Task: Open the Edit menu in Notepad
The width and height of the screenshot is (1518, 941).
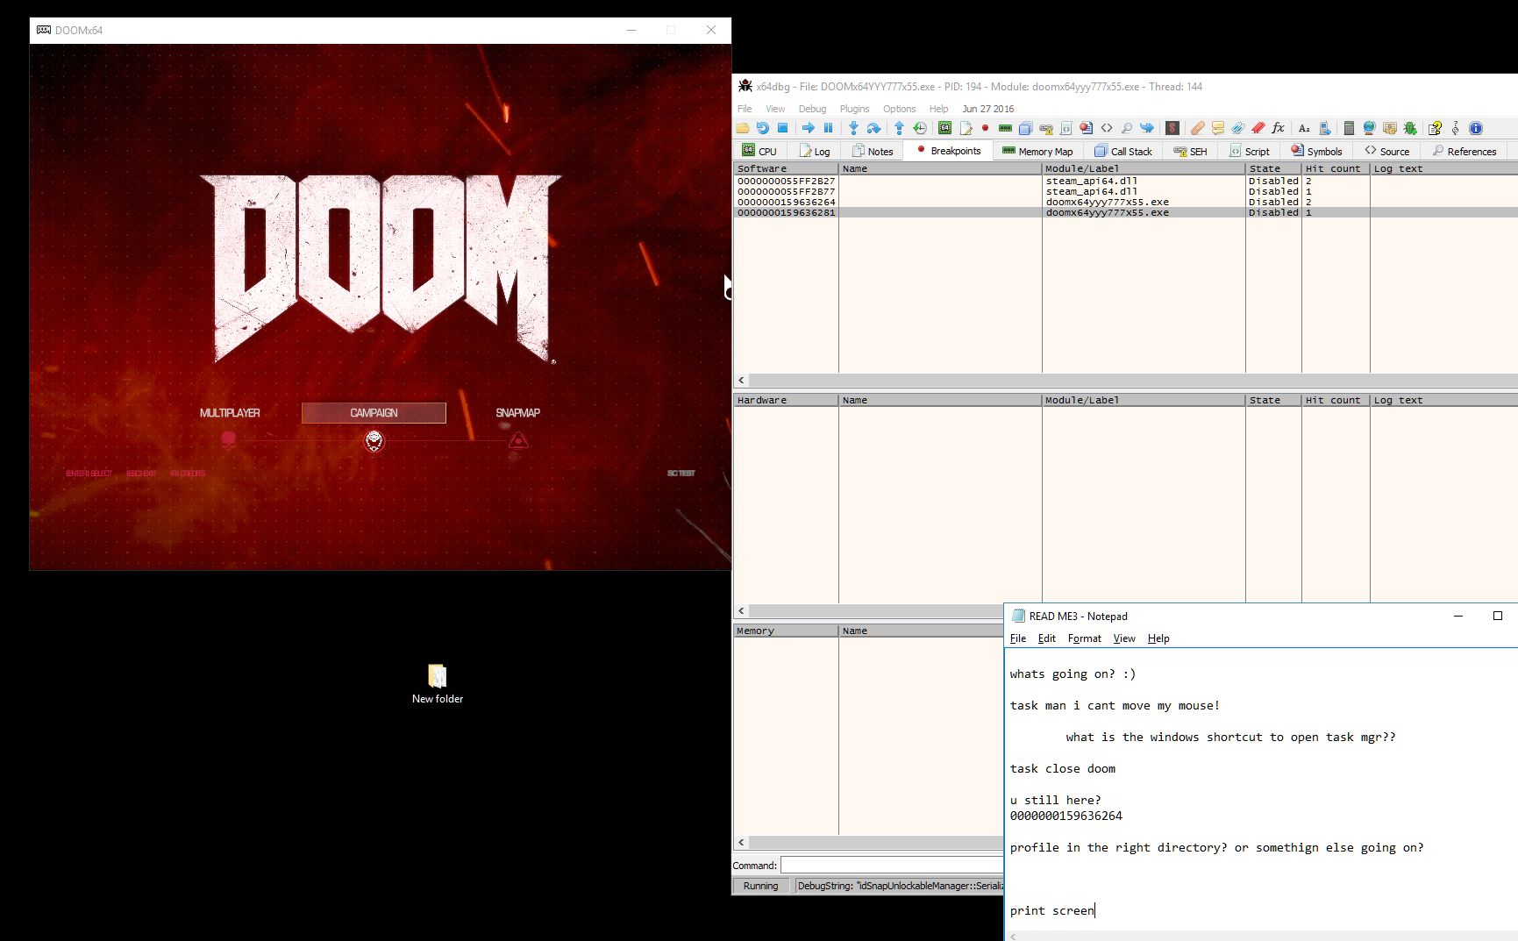Action: 1046,638
